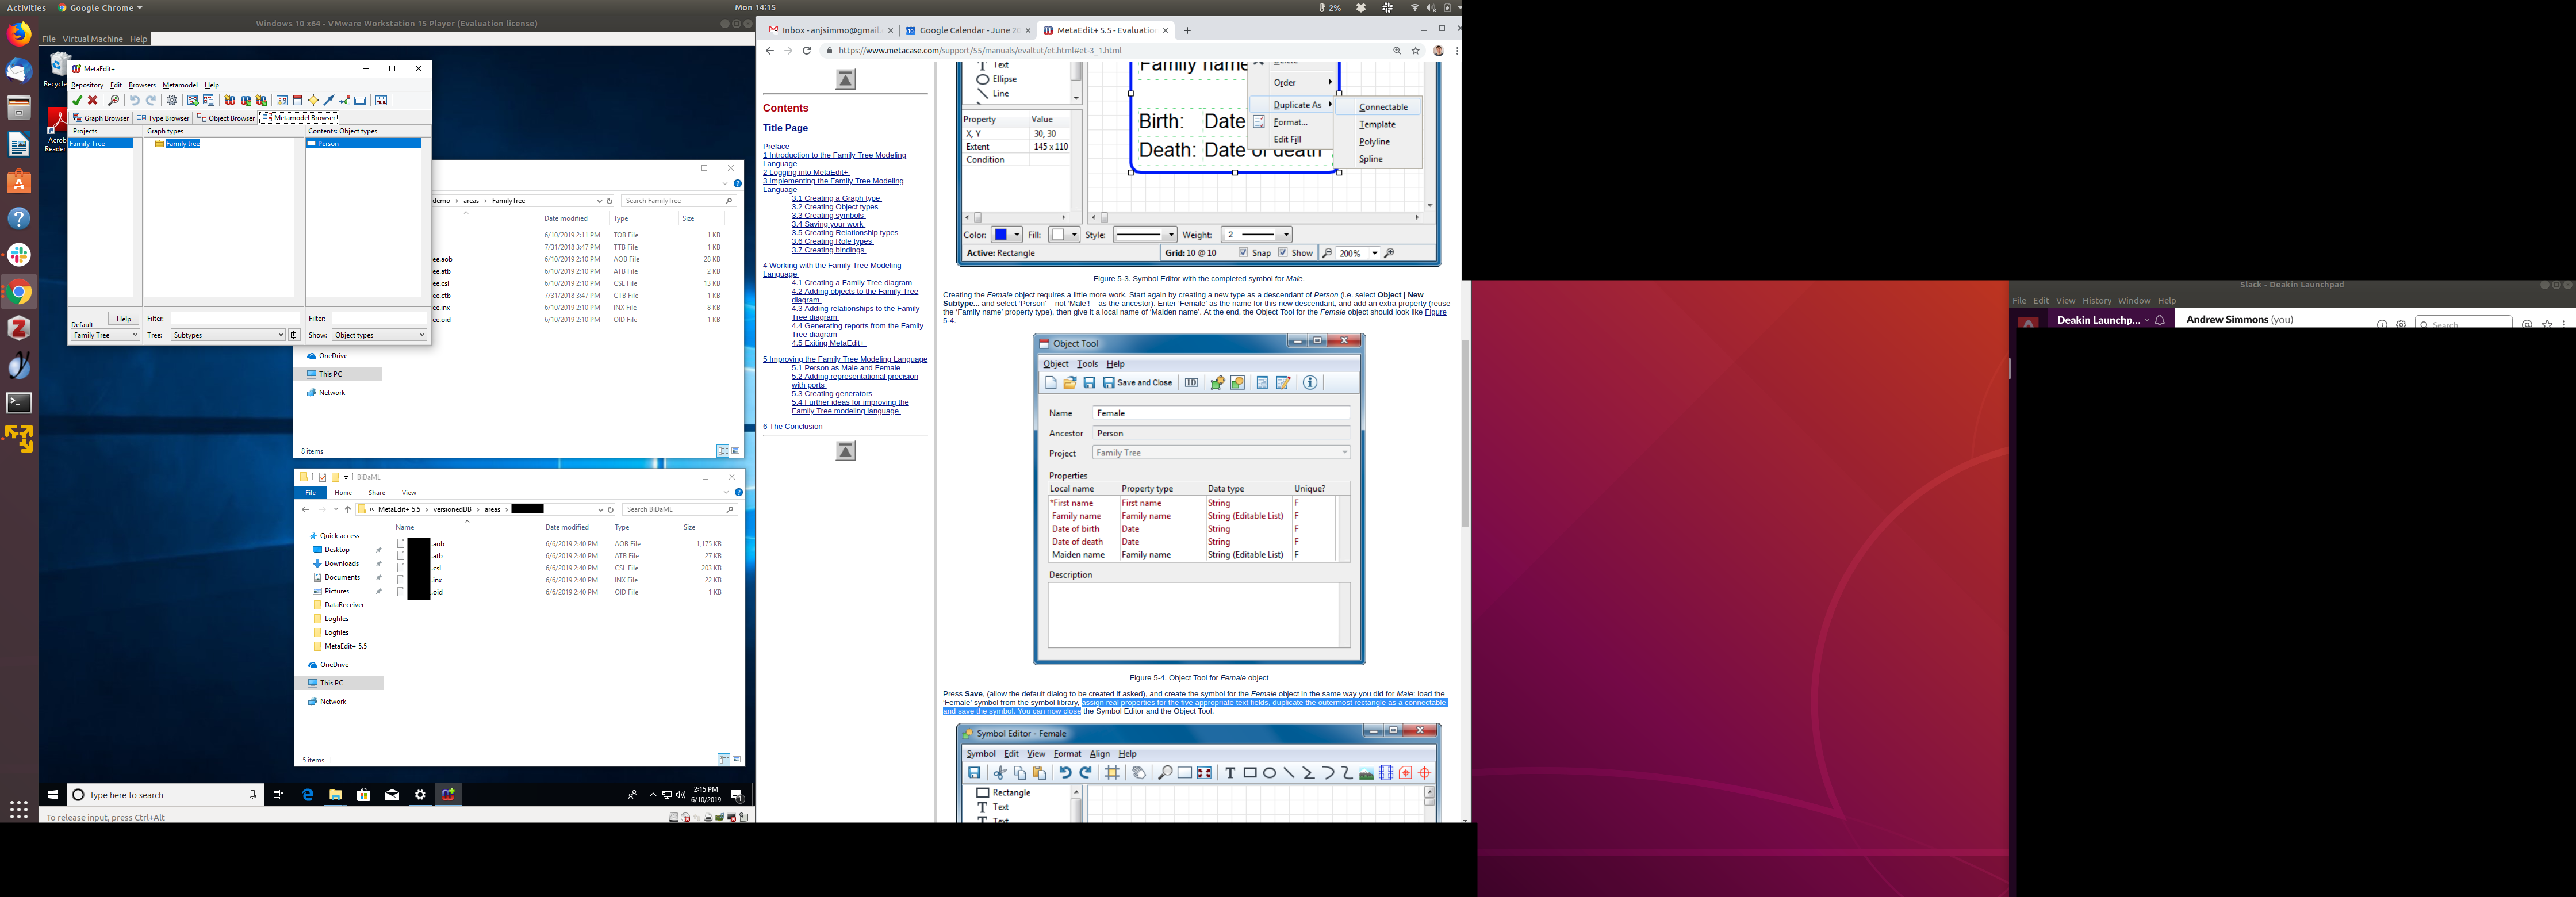Toggle Slack notifications bell icon
The image size is (2576, 897).
(x=2160, y=320)
